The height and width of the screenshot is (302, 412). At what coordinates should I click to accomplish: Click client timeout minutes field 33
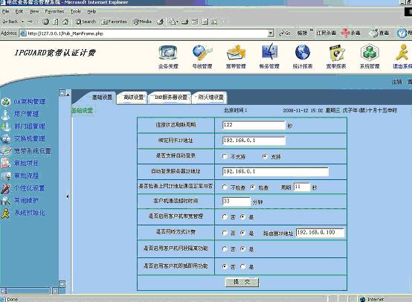pos(236,202)
